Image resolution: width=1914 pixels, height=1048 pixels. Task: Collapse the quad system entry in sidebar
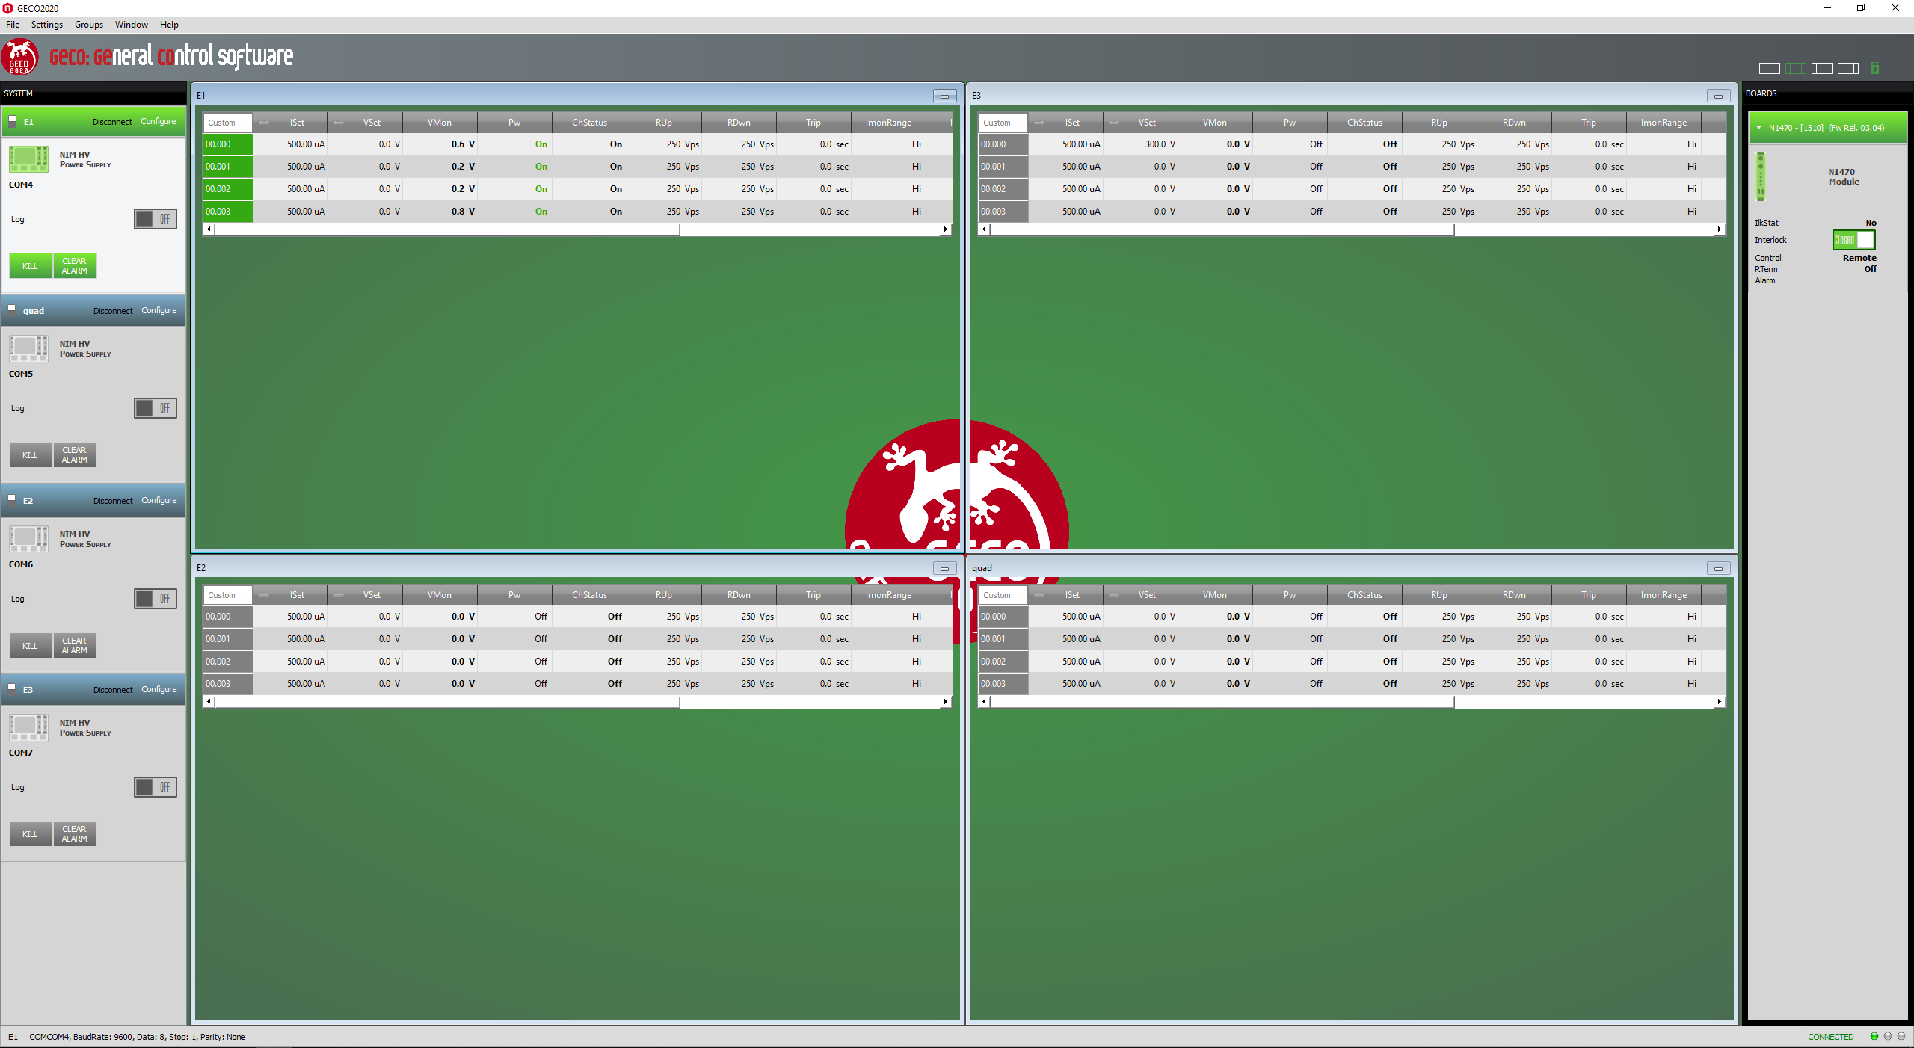click(12, 309)
